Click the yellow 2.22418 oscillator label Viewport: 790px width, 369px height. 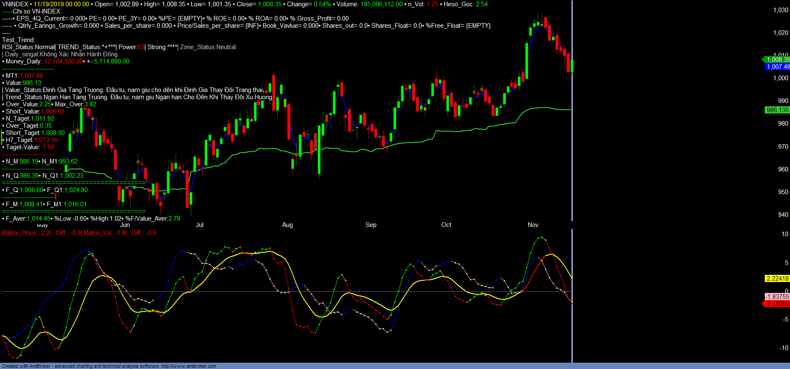click(x=777, y=279)
